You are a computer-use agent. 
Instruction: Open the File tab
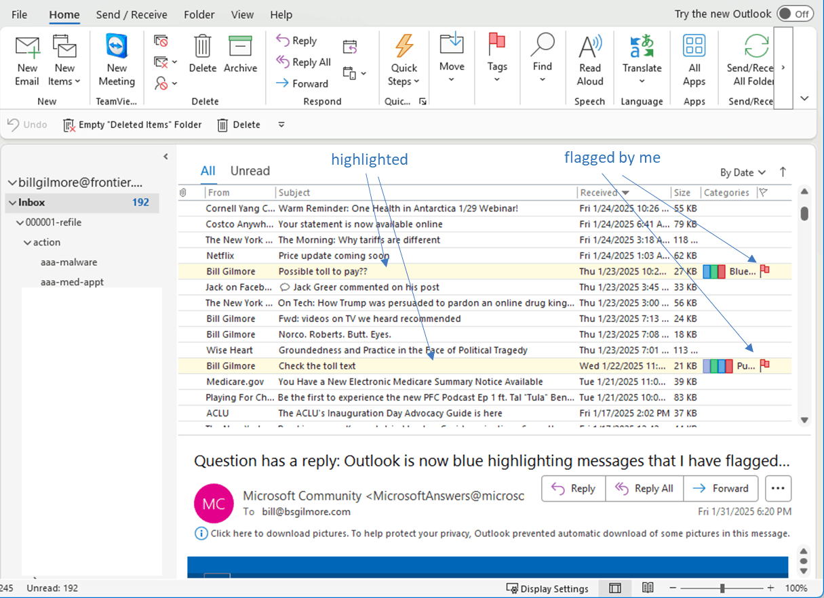(20, 14)
